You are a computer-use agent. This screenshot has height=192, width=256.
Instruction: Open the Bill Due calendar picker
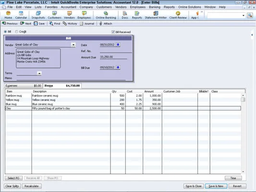118,67
